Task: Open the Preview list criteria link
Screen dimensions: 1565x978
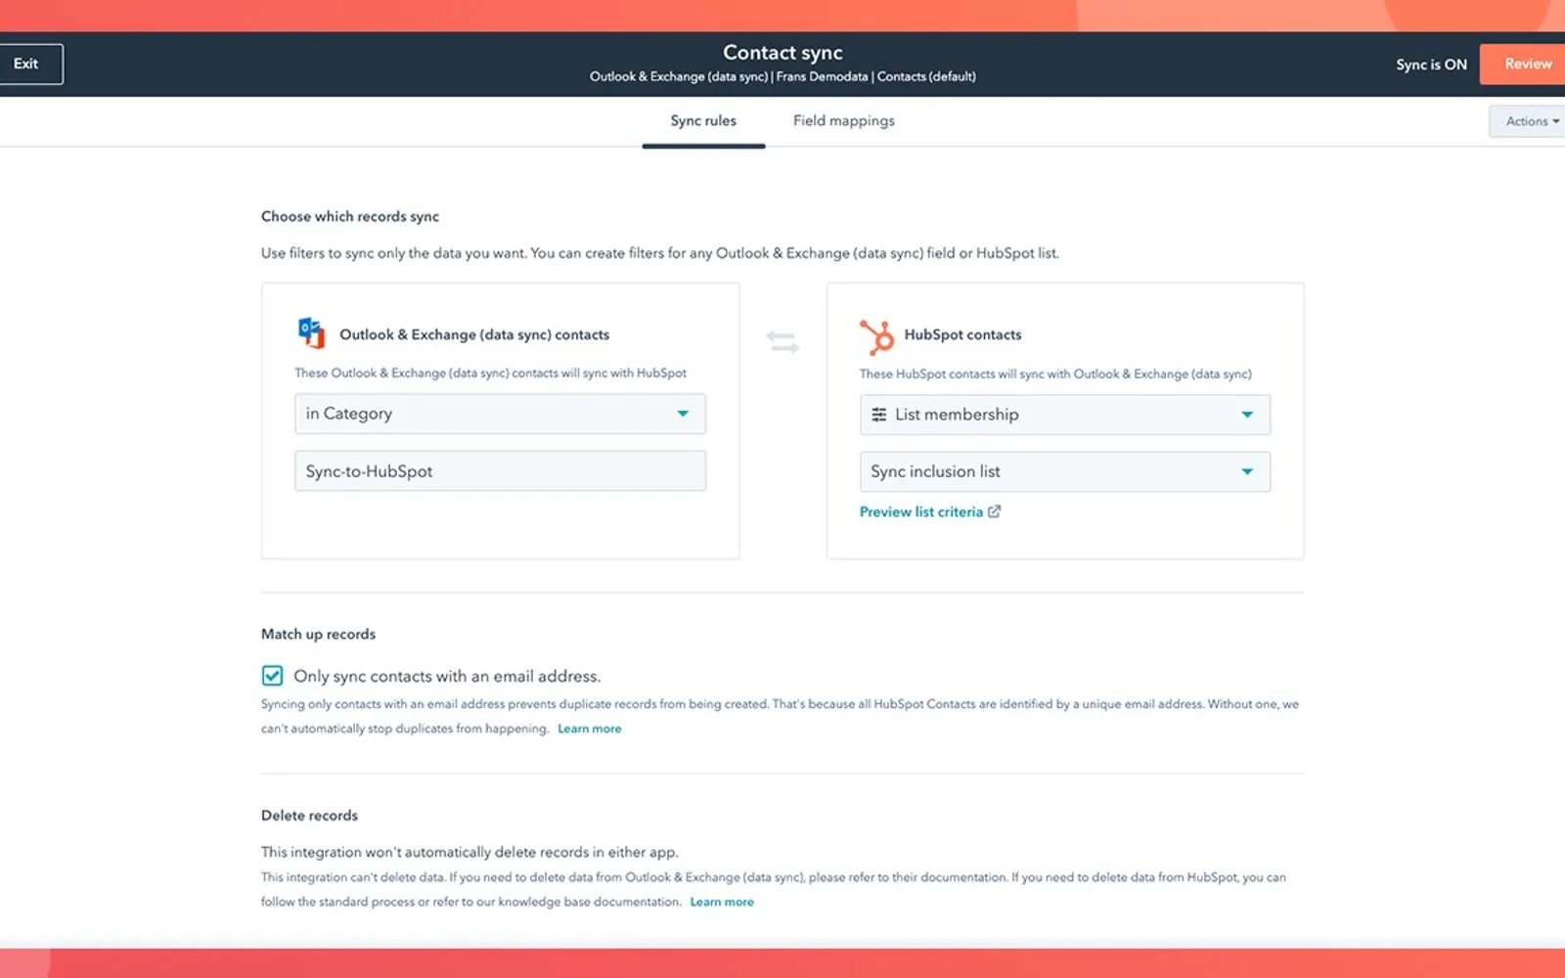Action: coord(921,511)
